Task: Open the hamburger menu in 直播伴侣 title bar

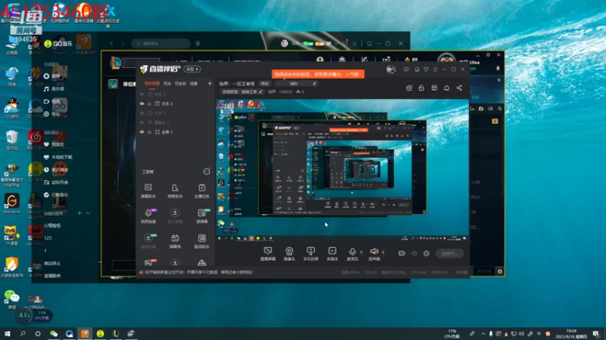Action: coord(435,70)
